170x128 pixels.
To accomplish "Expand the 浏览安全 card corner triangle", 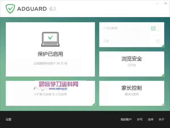I will (163, 75).
